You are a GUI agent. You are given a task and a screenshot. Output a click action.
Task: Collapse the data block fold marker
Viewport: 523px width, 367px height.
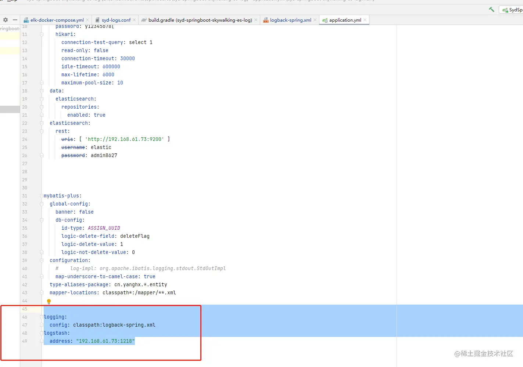pyautogui.click(x=42, y=91)
